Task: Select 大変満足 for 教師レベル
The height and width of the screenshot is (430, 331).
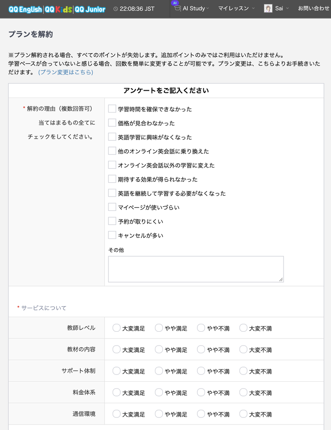Action: pos(116,328)
